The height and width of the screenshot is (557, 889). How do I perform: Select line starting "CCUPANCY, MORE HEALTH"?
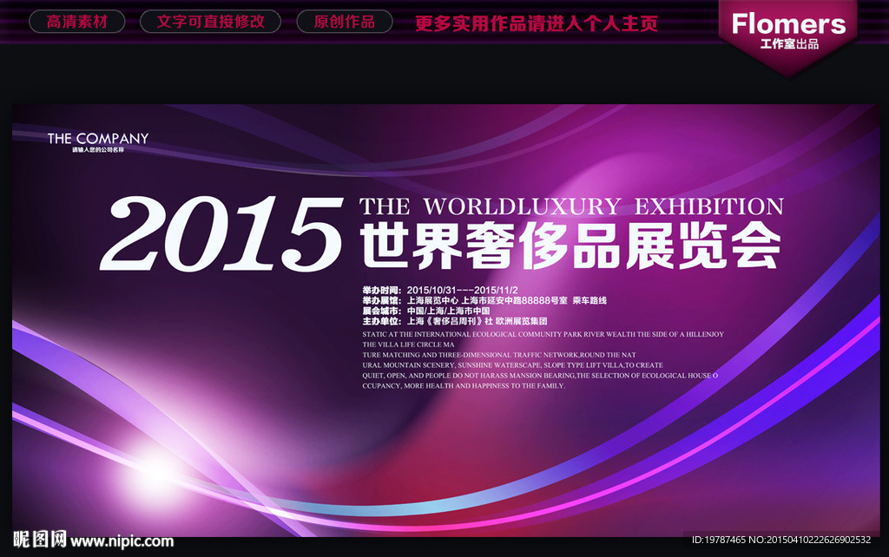click(x=464, y=385)
